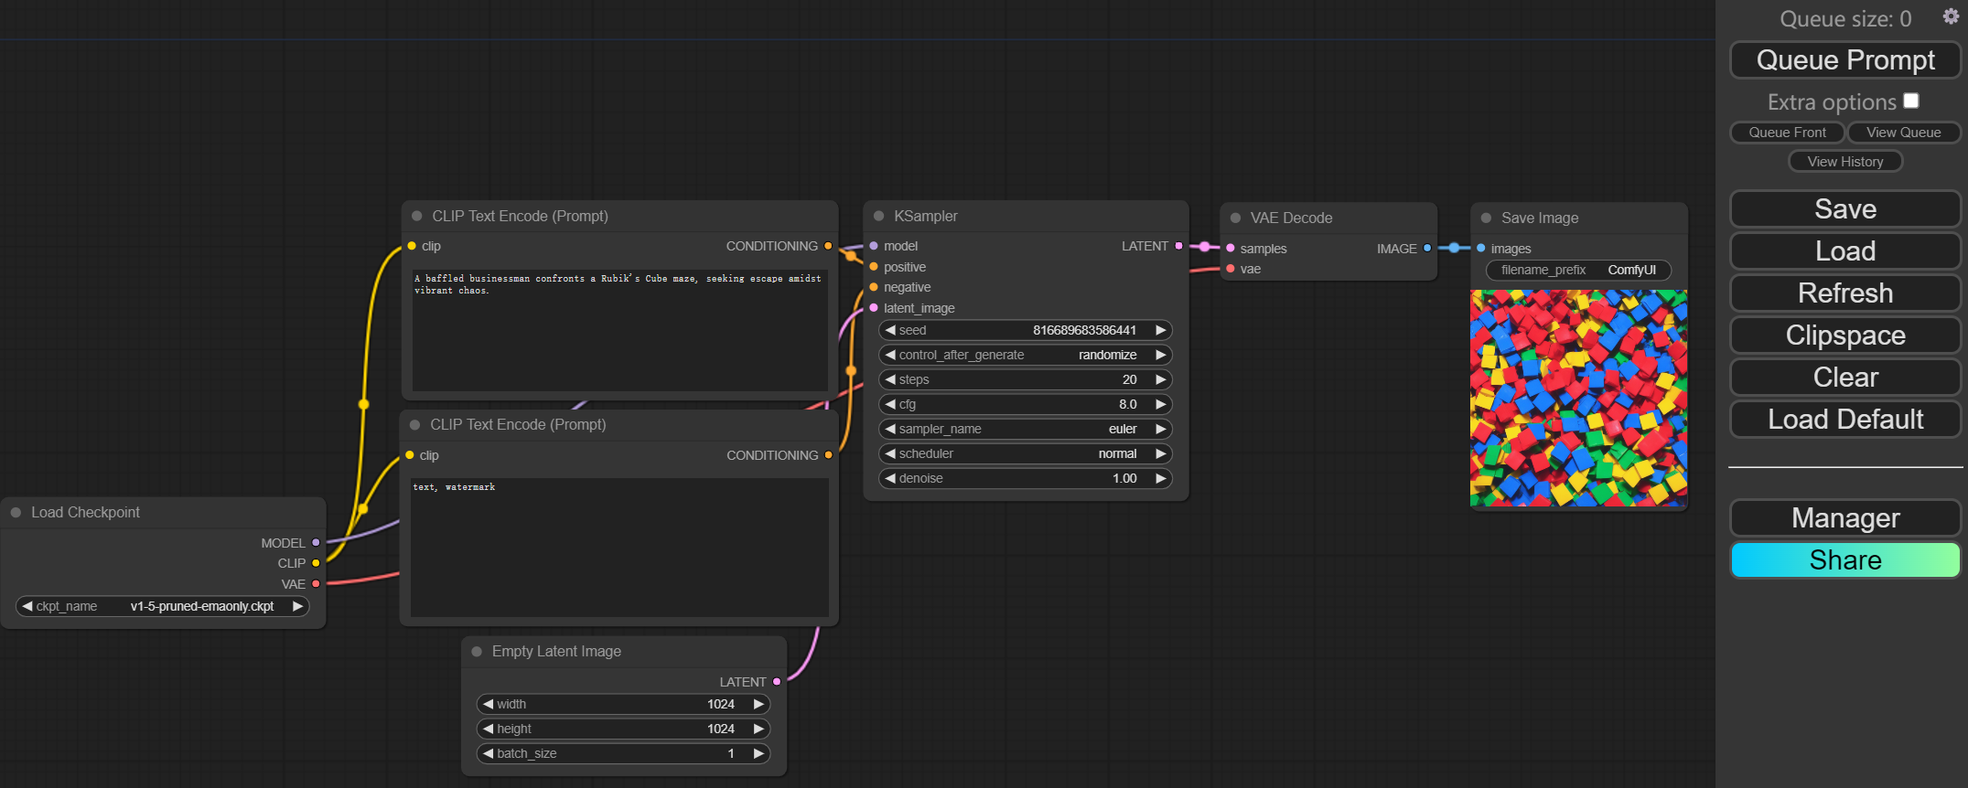The height and width of the screenshot is (788, 1968).
Task: Click the CONDITIONING output of the 'text, watermark' node
Action: point(828,455)
